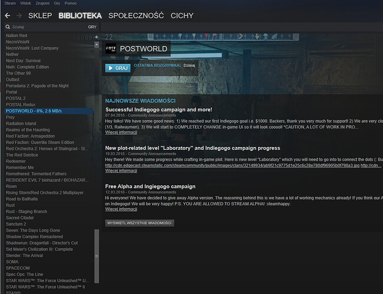Viewport: 383px width, 294px height.
Task: Select POSTAL Redux
Action: pos(21,105)
